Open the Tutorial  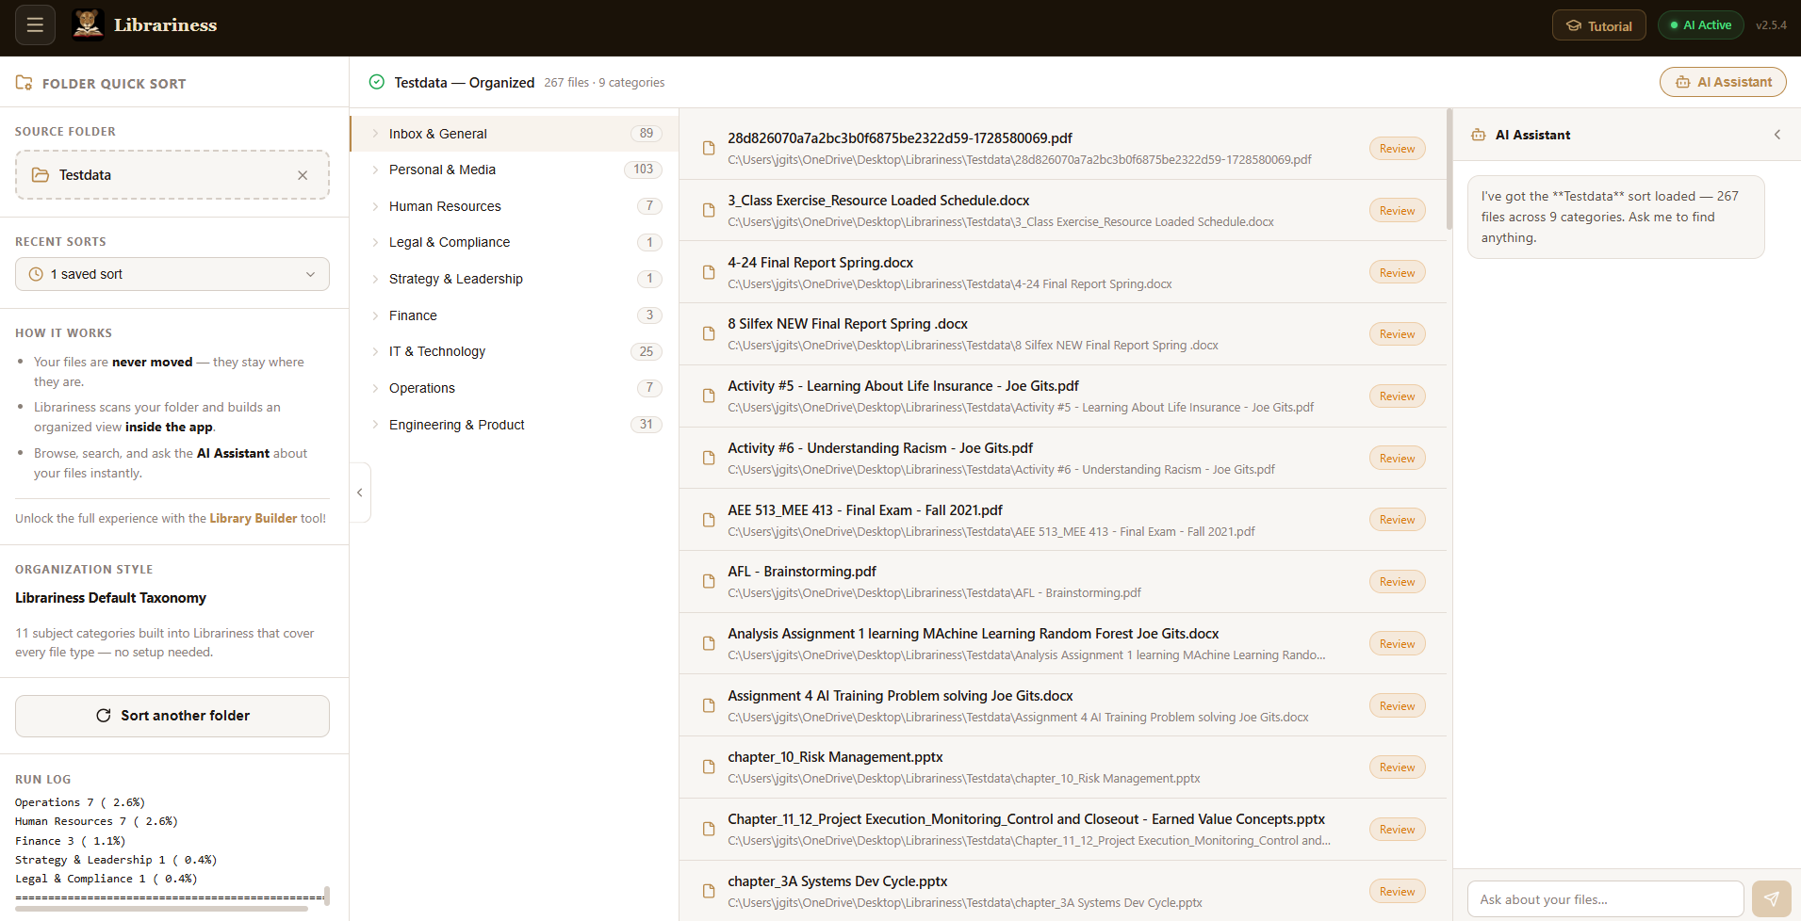pos(1598,25)
